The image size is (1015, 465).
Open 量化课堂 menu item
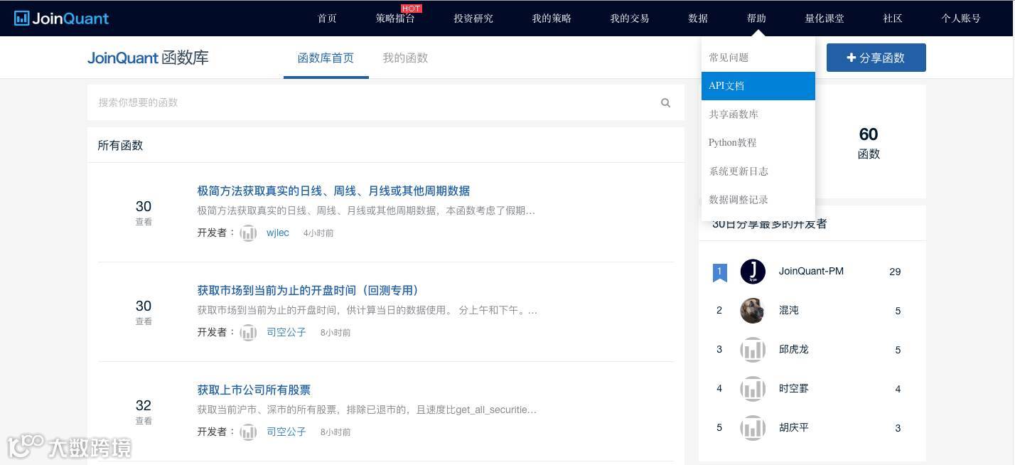[825, 18]
